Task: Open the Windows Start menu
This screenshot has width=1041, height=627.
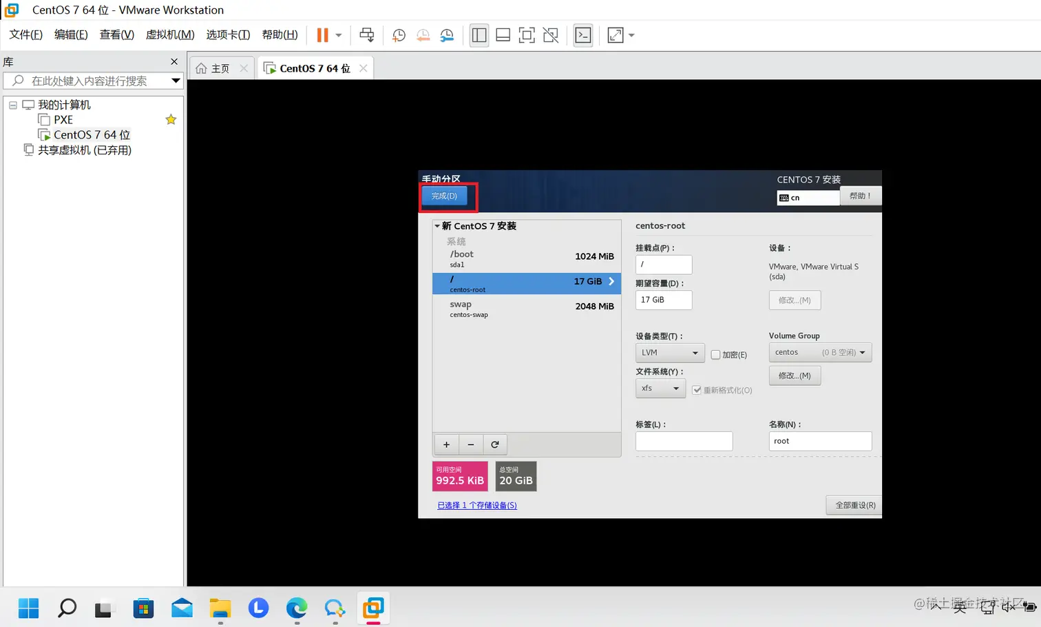Action: click(28, 608)
